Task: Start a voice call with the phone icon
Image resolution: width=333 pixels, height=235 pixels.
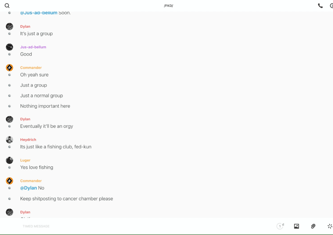Action: (320, 6)
